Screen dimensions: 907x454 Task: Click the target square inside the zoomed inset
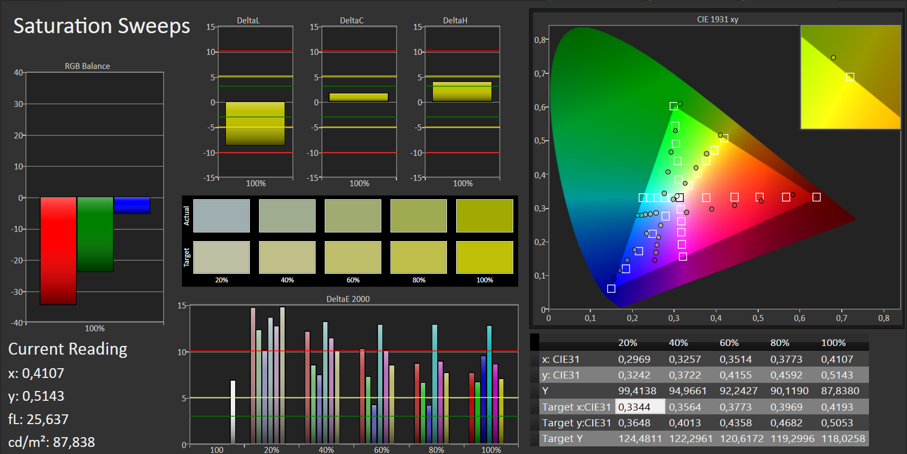[x=850, y=77]
